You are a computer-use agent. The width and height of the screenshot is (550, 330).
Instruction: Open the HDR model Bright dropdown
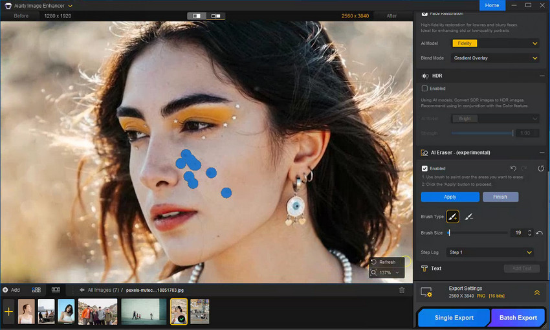[x=495, y=118]
